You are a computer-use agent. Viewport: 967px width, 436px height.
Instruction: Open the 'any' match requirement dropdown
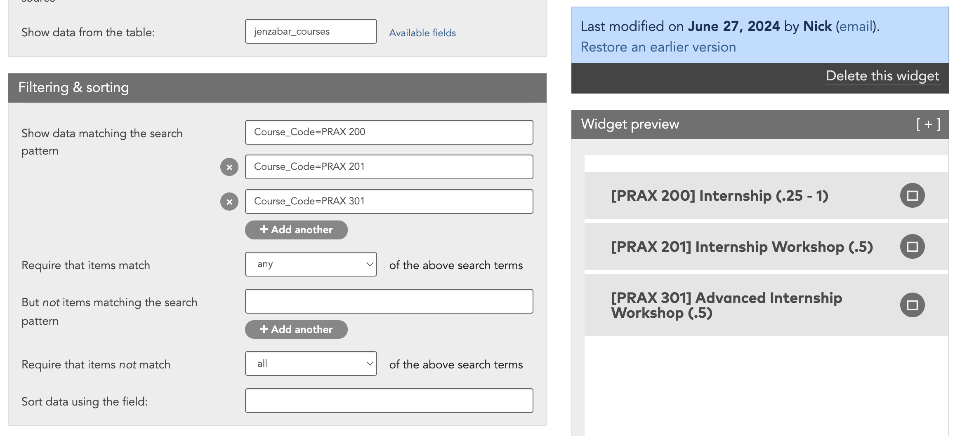(311, 264)
